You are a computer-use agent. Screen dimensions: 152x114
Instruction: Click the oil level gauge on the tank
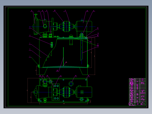point(52,45)
